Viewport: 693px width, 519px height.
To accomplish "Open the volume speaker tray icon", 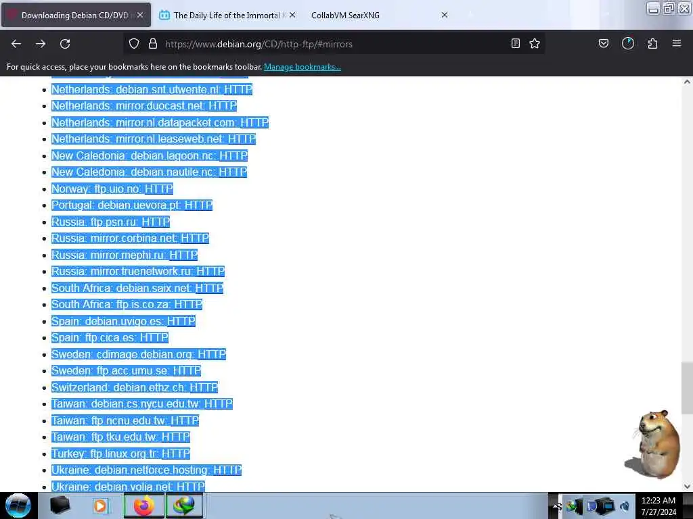I will [x=625, y=506].
